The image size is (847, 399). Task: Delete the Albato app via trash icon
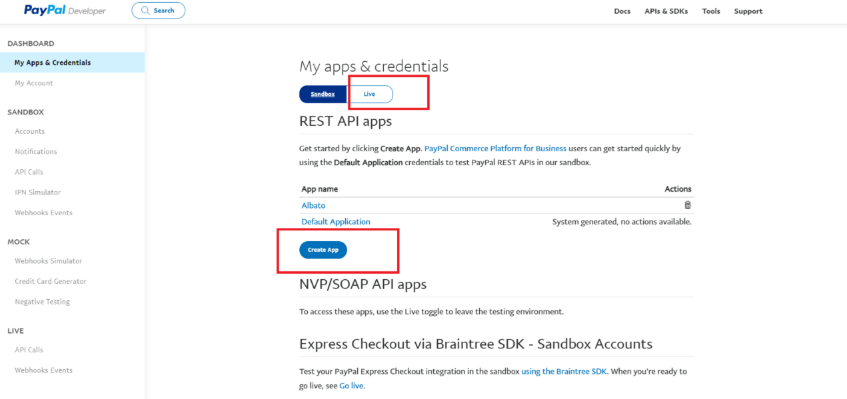[x=688, y=205]
